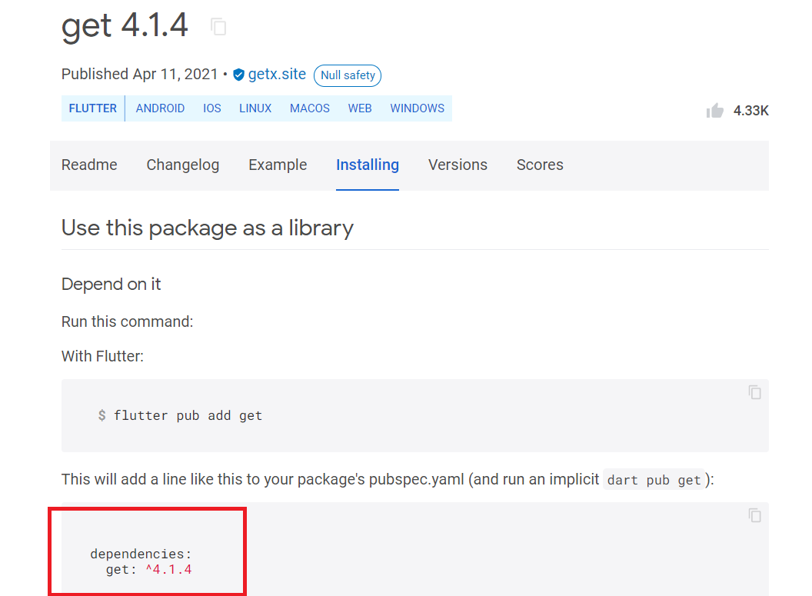The image size is (812, 596).
Task: Select the Installing tab
Action: click(x=367, y=165)
